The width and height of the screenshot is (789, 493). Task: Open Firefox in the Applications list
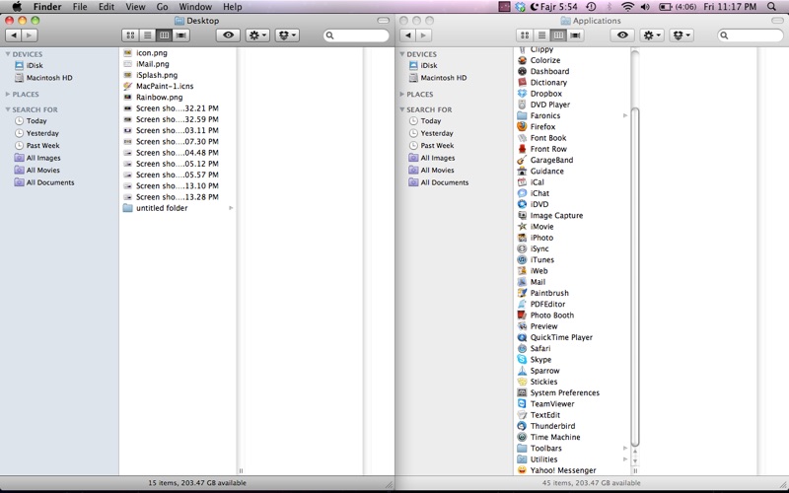tap(542, 127)
